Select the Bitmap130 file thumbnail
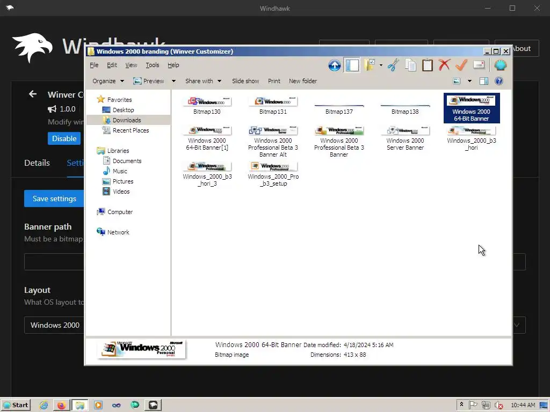The width and height of the screenshot is (550, 412). [207, 106]
